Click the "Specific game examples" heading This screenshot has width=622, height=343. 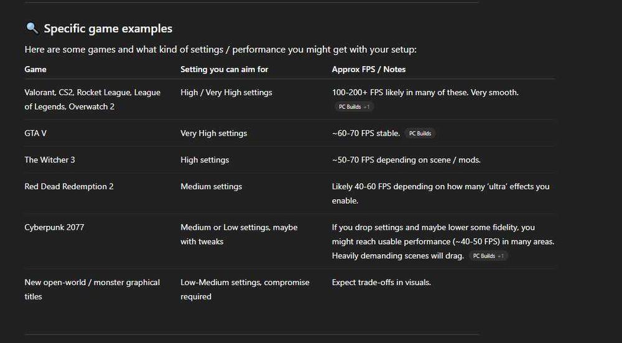[x=108, y=29]
